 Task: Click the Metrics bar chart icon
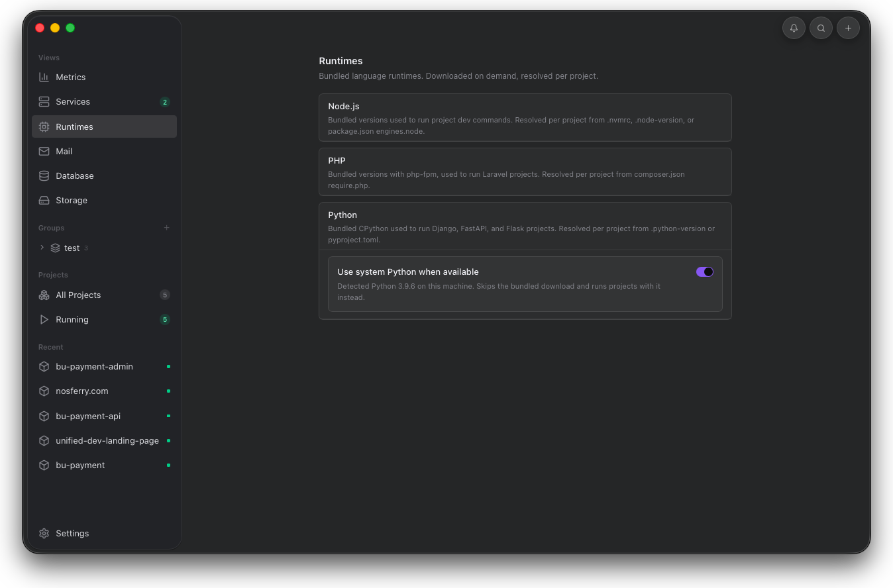[x=44, y=77]
